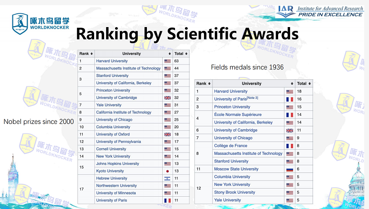The width and height of the screenshot is (369, 209).
Task: Open University of California, Berkeley link in Nobel table
Action: 124,83
